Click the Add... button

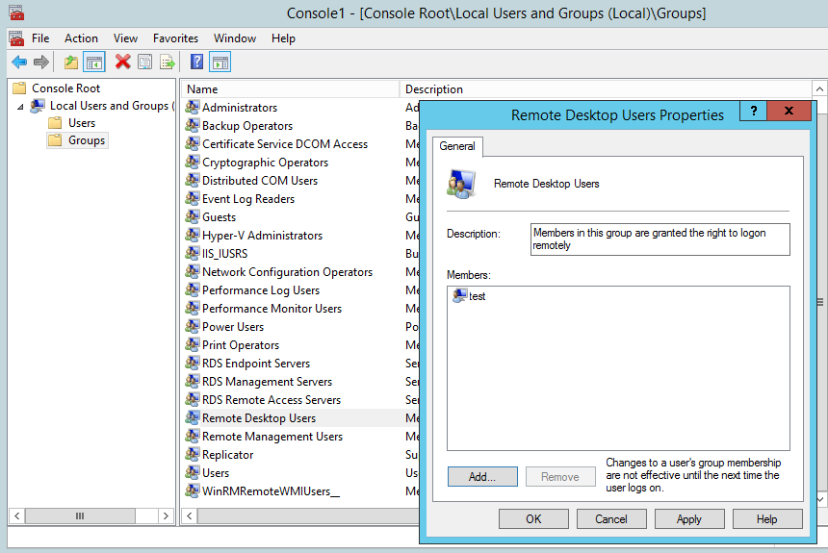click(482, 476)
